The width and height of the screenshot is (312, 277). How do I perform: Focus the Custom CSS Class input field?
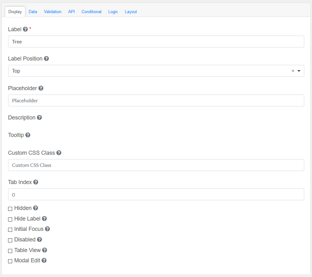pyautogui.click(x=156, y=165)
